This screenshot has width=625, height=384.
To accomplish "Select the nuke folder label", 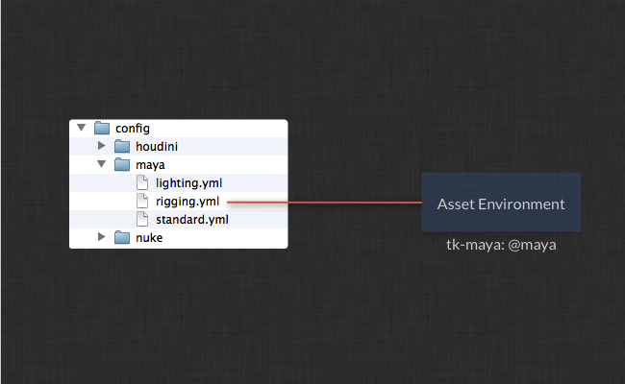I will (149, 237).
